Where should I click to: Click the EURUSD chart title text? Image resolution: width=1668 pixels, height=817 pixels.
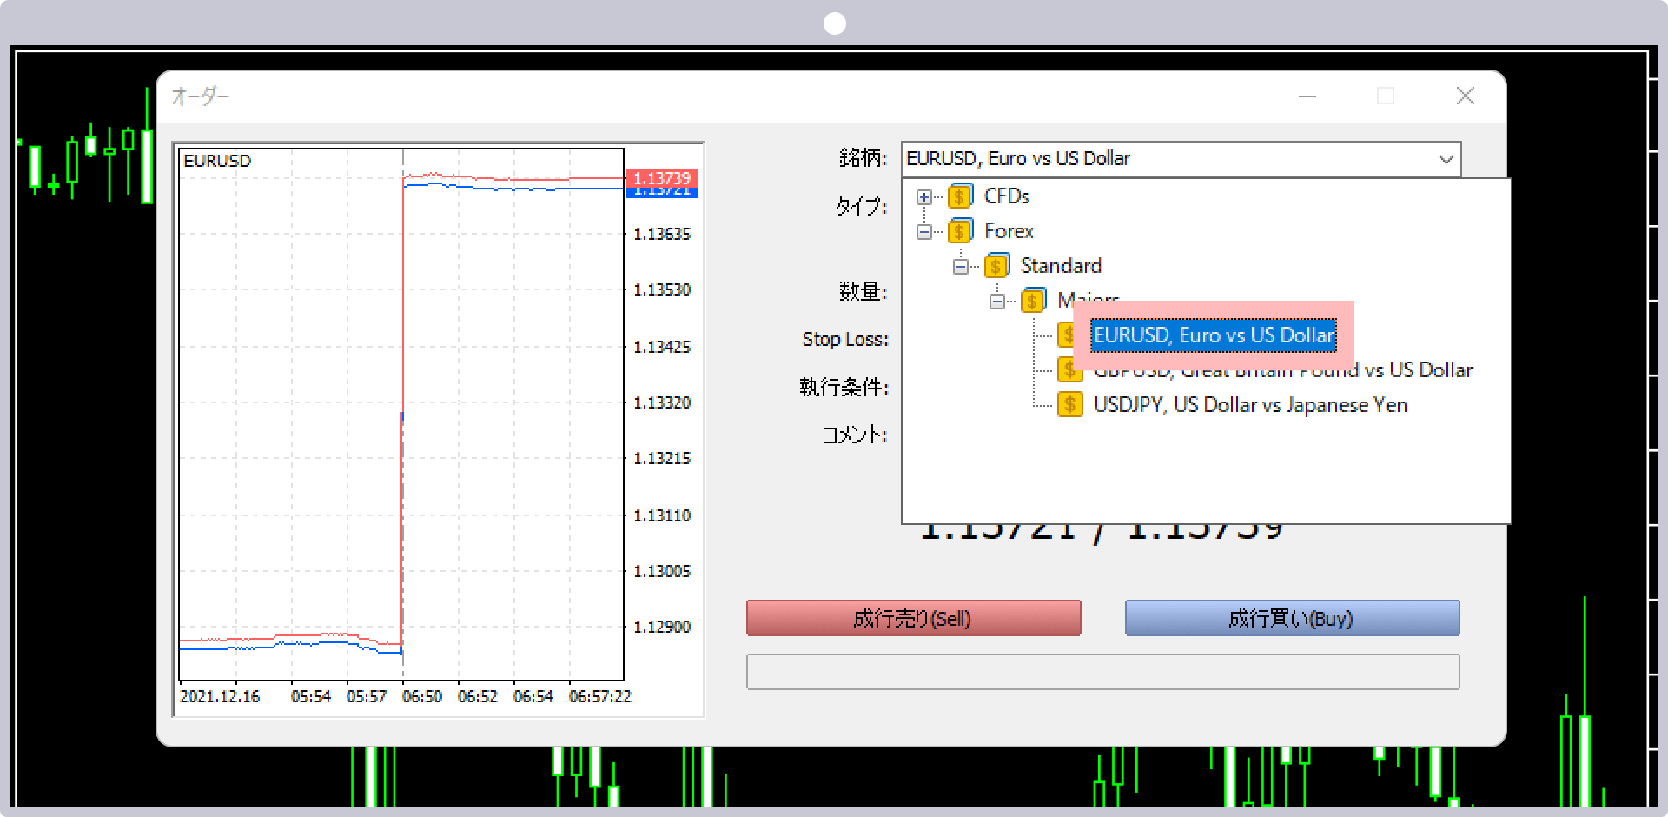point(217,161)
